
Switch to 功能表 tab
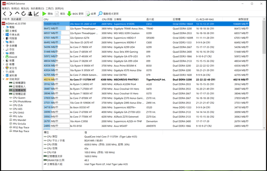6,19
